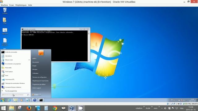
Task: Launch Connexion Bureau à distance
Action: pyautogui.click(x=13, y=87)
